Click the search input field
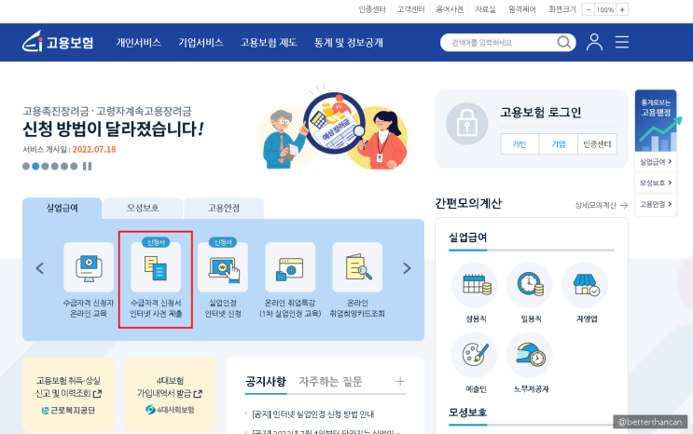This screenshot has width=693, height=434. pyautogui.click(x=499, y=43)
